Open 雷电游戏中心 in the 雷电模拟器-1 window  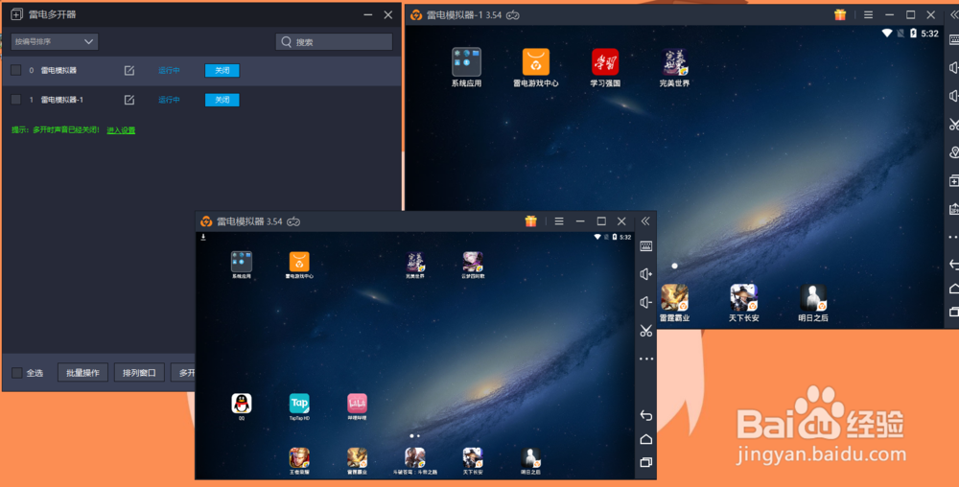coord(536,61)
